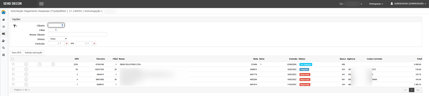
Task: Click view icon for SPD 4 row
Action: [x=26, y=79]
